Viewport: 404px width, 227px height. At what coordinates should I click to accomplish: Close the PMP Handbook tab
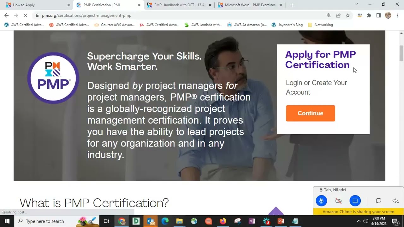click(210, 5)
